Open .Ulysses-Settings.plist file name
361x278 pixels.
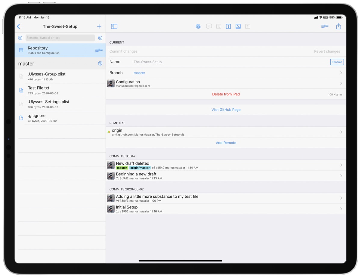point(49,102)
